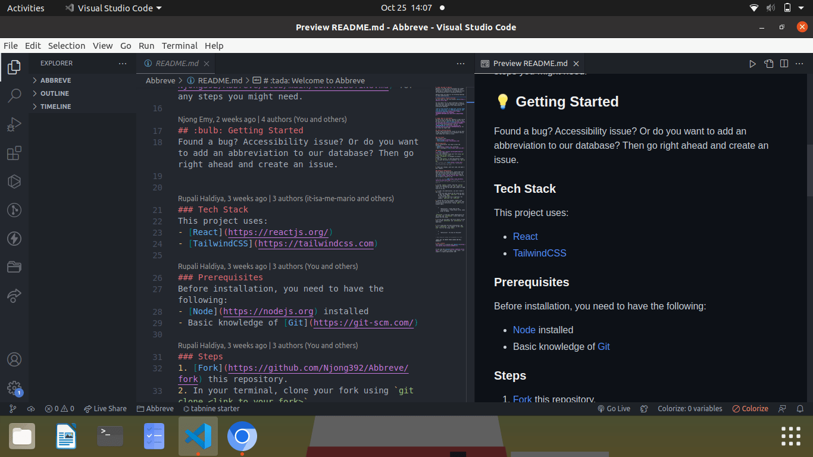Click the feedback icon next to Colorize
813x457 pixels.
point(783,409)
